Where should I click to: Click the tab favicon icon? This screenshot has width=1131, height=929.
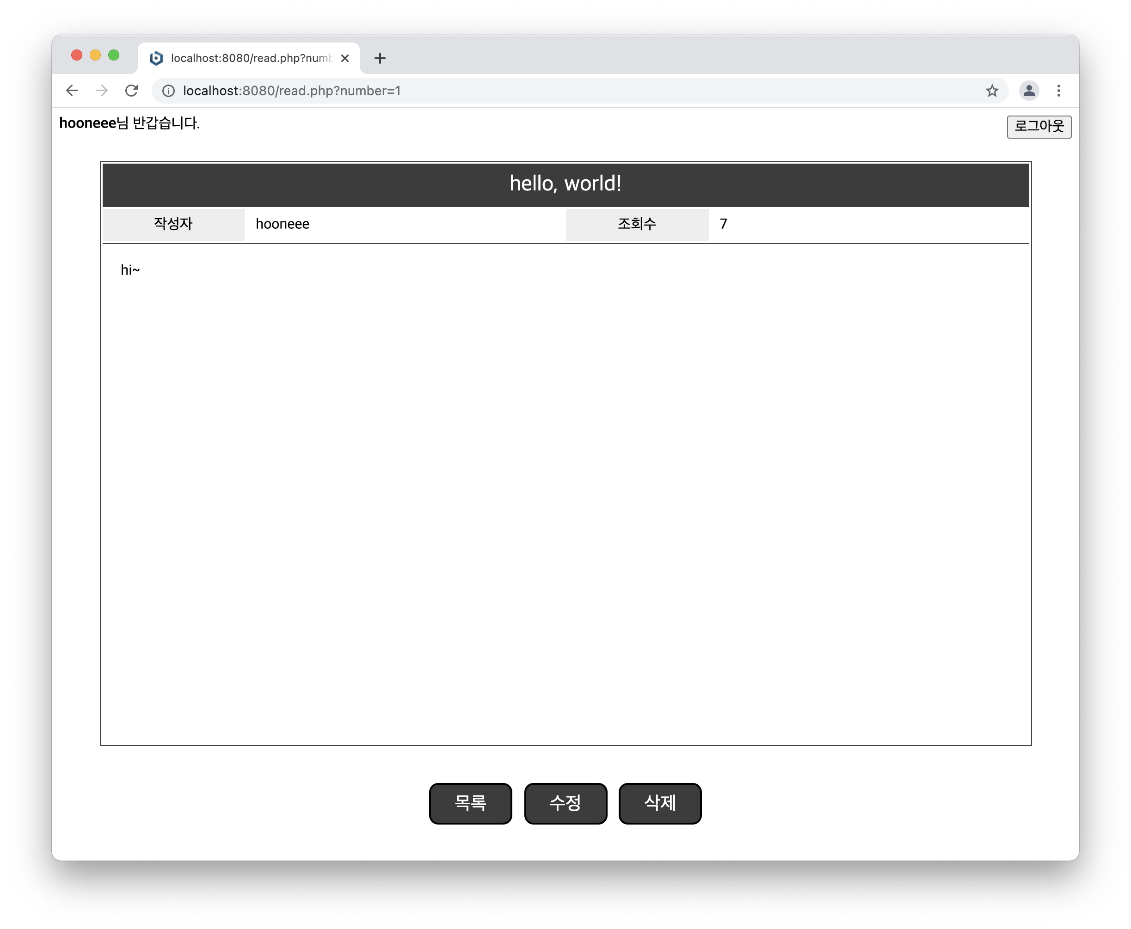[x=156, y=58]
